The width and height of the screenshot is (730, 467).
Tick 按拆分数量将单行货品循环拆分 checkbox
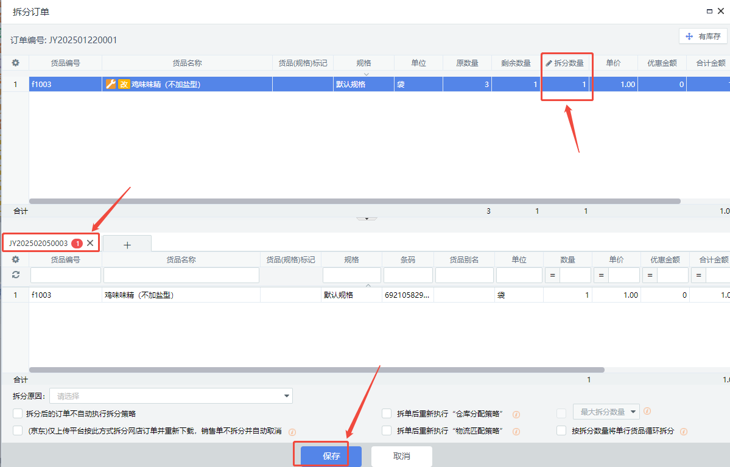(x=561, y=430)
